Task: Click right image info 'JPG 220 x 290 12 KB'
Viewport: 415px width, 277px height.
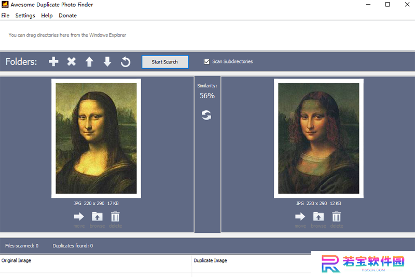Action: 319,203
